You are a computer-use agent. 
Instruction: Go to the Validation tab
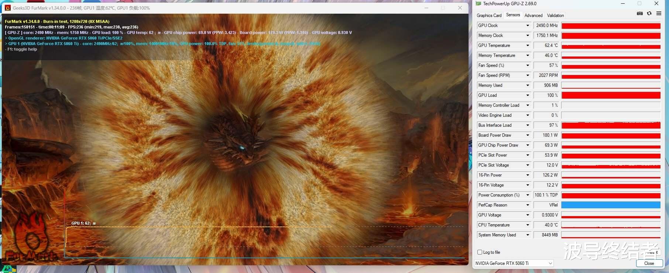pos(555,16)
